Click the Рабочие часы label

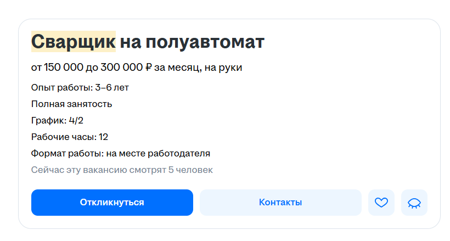[64, 137]
